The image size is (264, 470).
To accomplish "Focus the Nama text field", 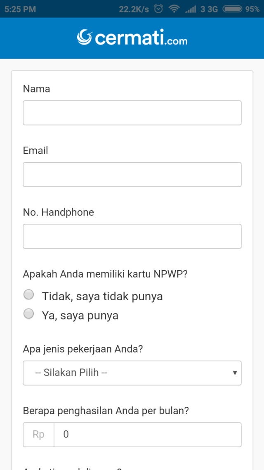I will [x=132, y=113].
